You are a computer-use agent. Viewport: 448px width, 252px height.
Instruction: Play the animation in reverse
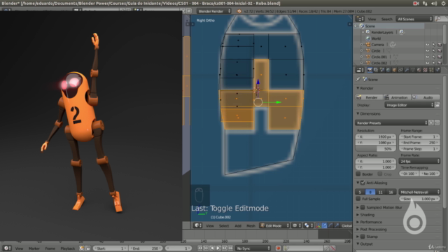pyautogui.click(x=212, y=248)
